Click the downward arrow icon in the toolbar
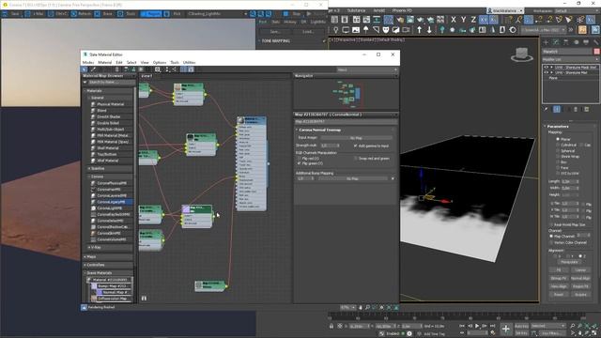Viewport: 601px width, 338px height. pos(429,30)
